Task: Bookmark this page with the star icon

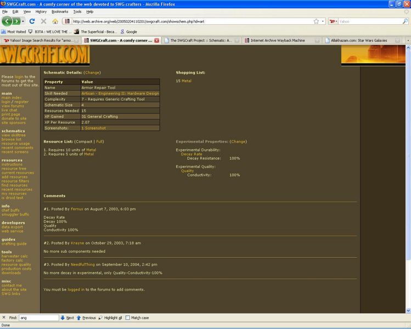Action: (x=316, y=21)
